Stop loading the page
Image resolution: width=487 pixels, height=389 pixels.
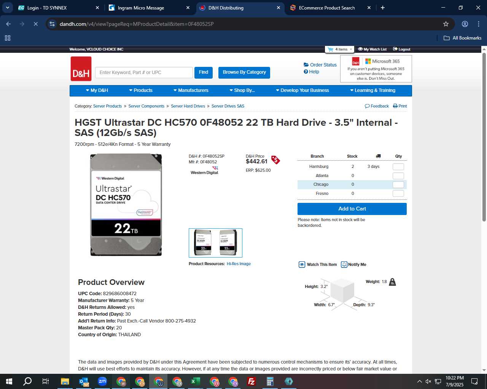click(36, 24)
